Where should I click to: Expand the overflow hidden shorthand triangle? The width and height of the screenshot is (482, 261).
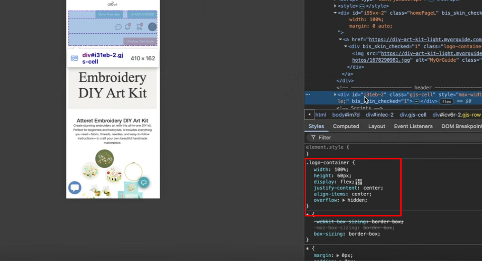tap(344, 200)
